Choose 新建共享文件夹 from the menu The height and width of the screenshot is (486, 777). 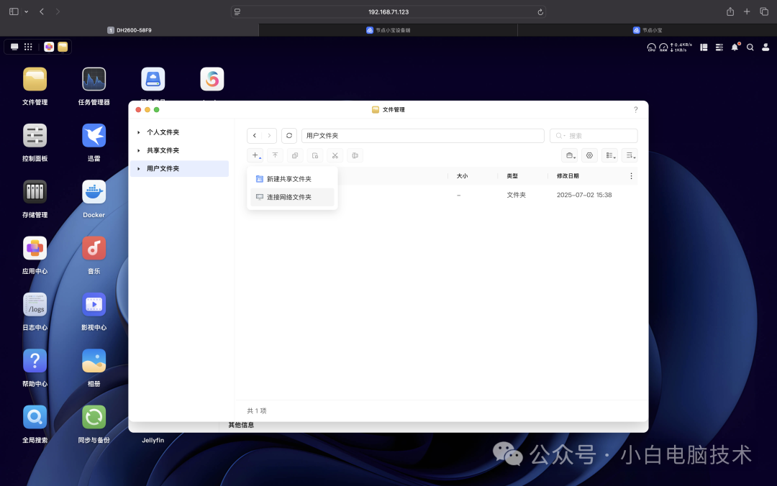pyautogui.click(x=292, y=179)
